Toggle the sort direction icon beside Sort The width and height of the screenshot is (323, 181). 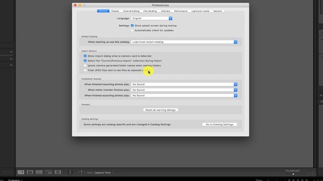[81, 172]
